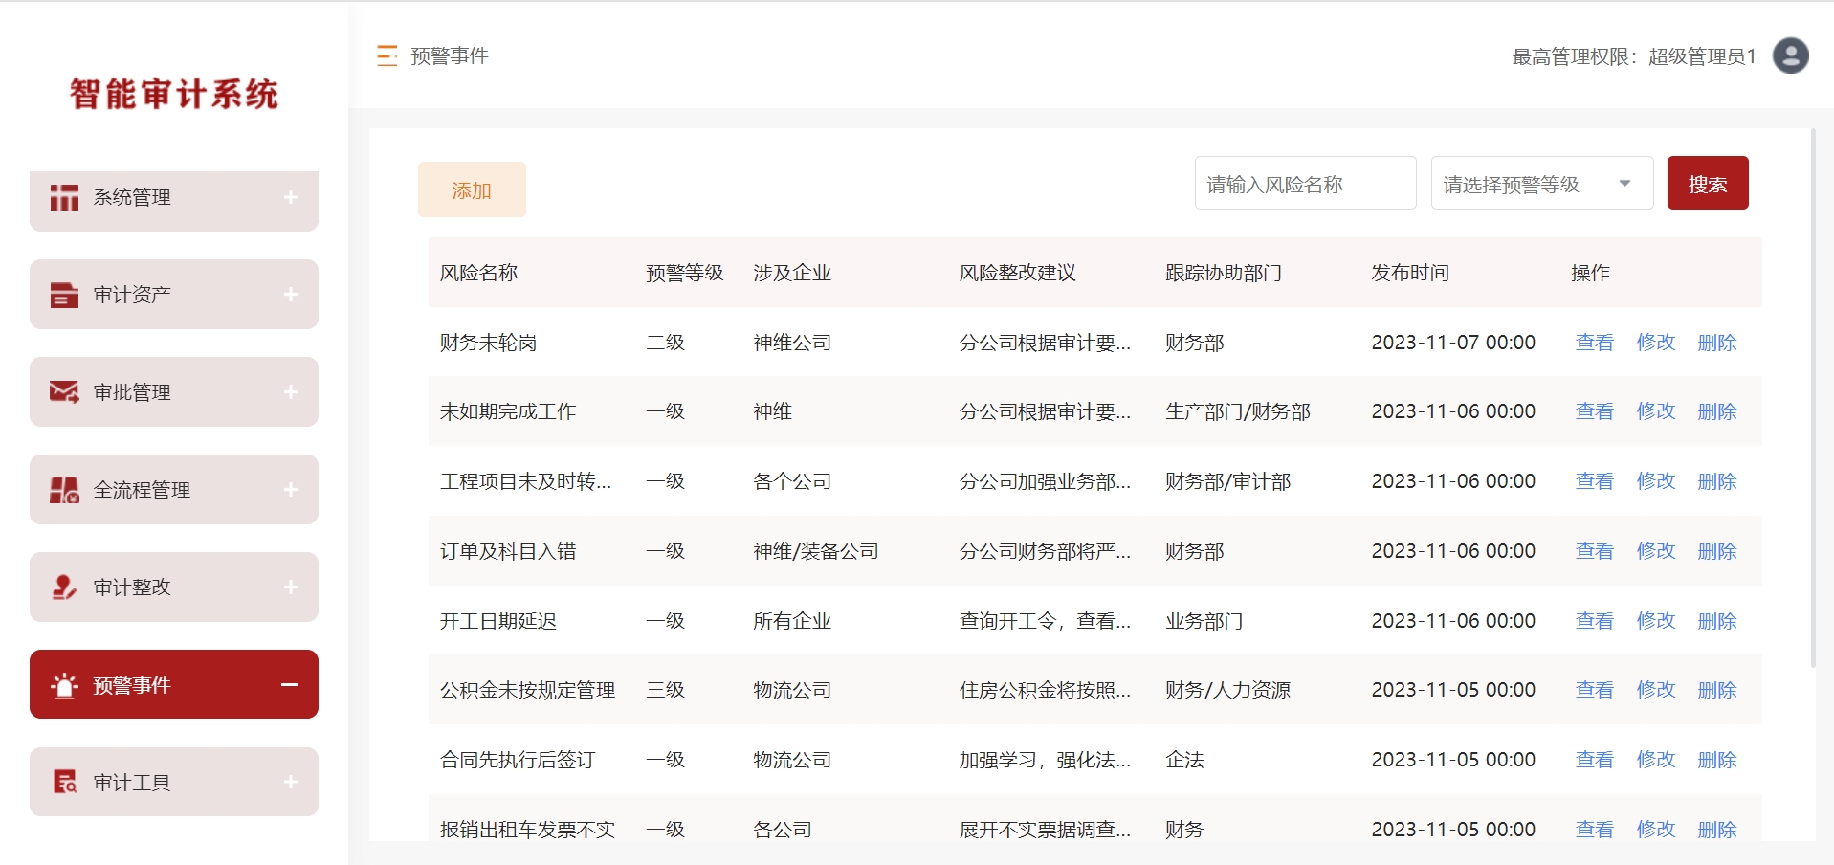Select the 全流程管理 menu item

[142, 490]
